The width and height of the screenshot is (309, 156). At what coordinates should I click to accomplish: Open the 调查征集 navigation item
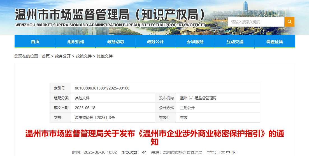point(275,42)
